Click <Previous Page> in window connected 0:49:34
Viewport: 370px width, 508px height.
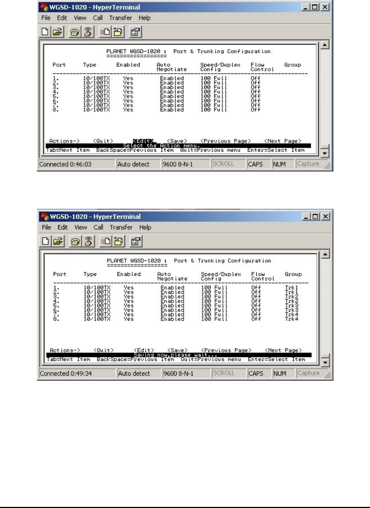pos(226,350)
